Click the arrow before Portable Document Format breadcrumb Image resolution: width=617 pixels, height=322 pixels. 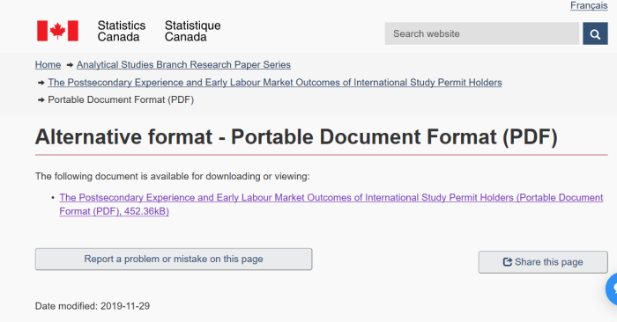click(41, 100)
